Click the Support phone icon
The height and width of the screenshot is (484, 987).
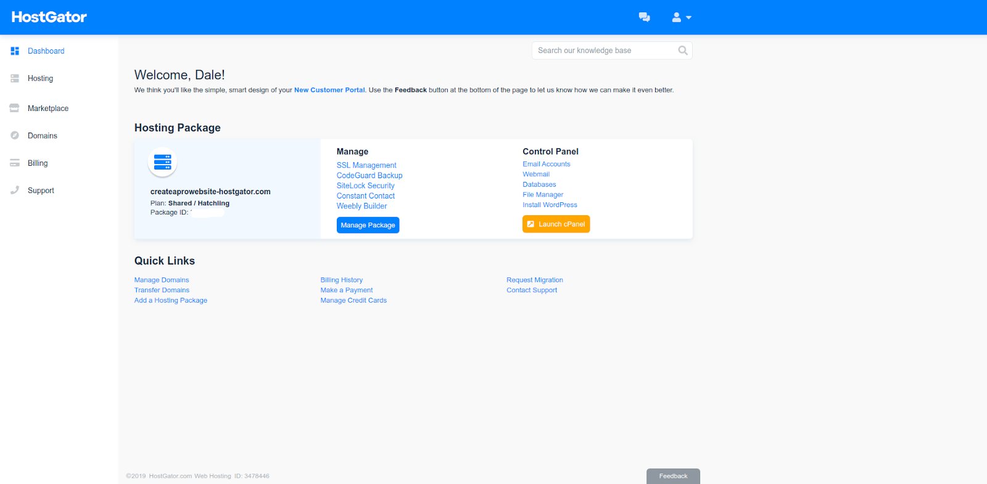click(x=15, y=191)
